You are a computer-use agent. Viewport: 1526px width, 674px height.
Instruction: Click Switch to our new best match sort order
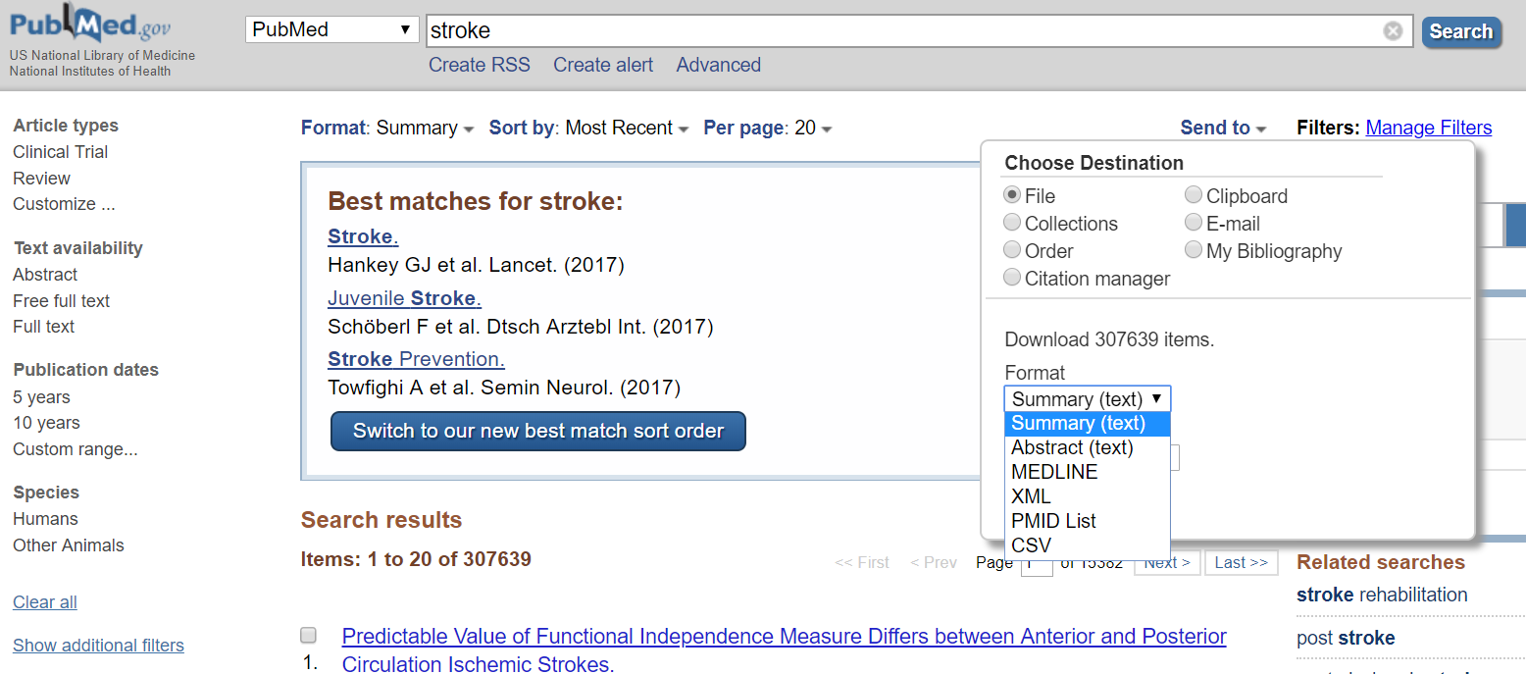[538, 431]
